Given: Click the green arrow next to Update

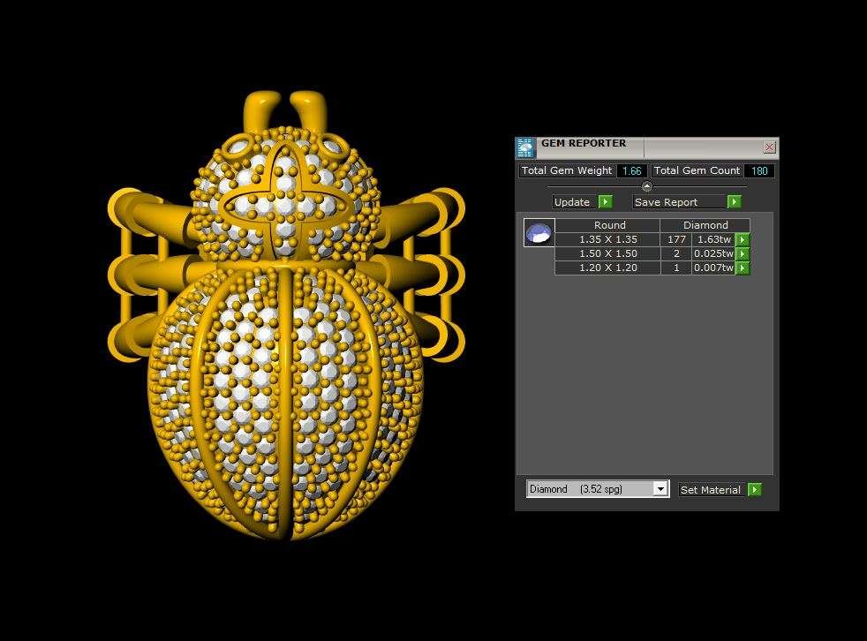Looking at the screenshot, I should [x=605, y=202].
